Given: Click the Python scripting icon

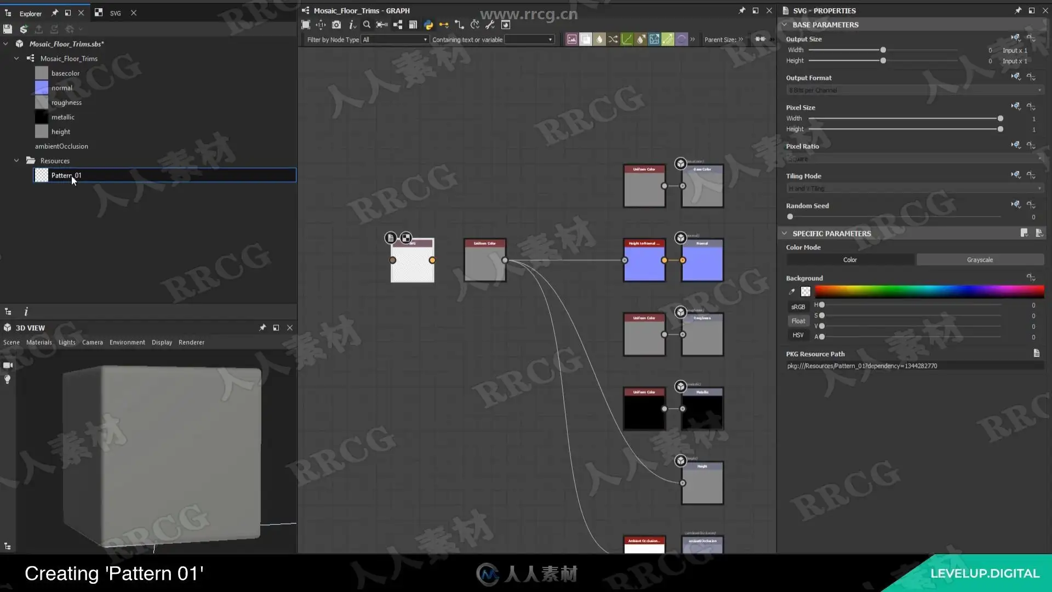Looking at the screenshot, I should point(428,25).
